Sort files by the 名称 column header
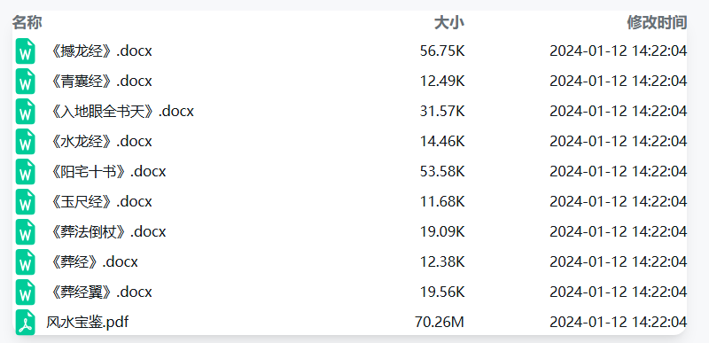This screenshot has width=709, height=343. [x=27, y=22]
